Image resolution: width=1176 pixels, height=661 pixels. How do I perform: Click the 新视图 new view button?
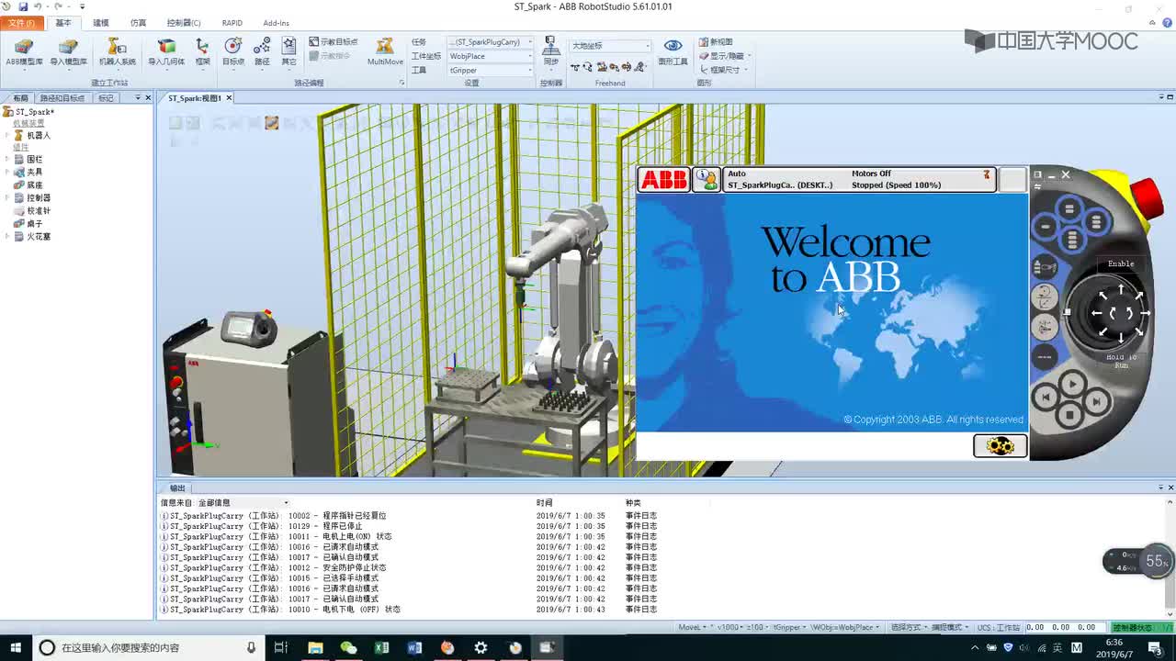point(716,42)
